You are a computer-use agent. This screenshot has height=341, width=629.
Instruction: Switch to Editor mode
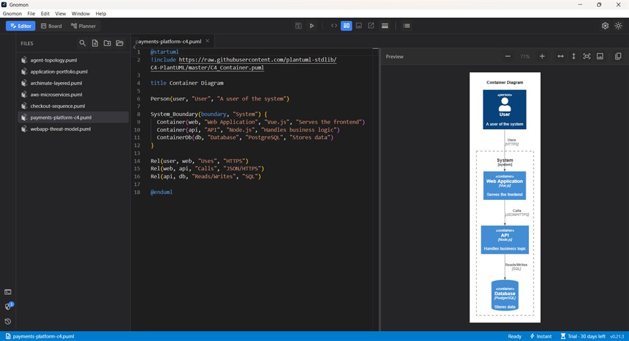pyautogui.click(x=21, y=26)
